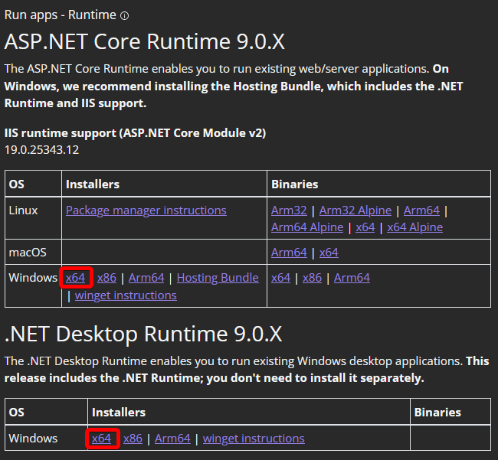Image resolution: width=498 pixels, height=460 pixels.
Task: Select the ASP.NET Core Runtime 9.0.X heading
Action: [x=145, y=41]
